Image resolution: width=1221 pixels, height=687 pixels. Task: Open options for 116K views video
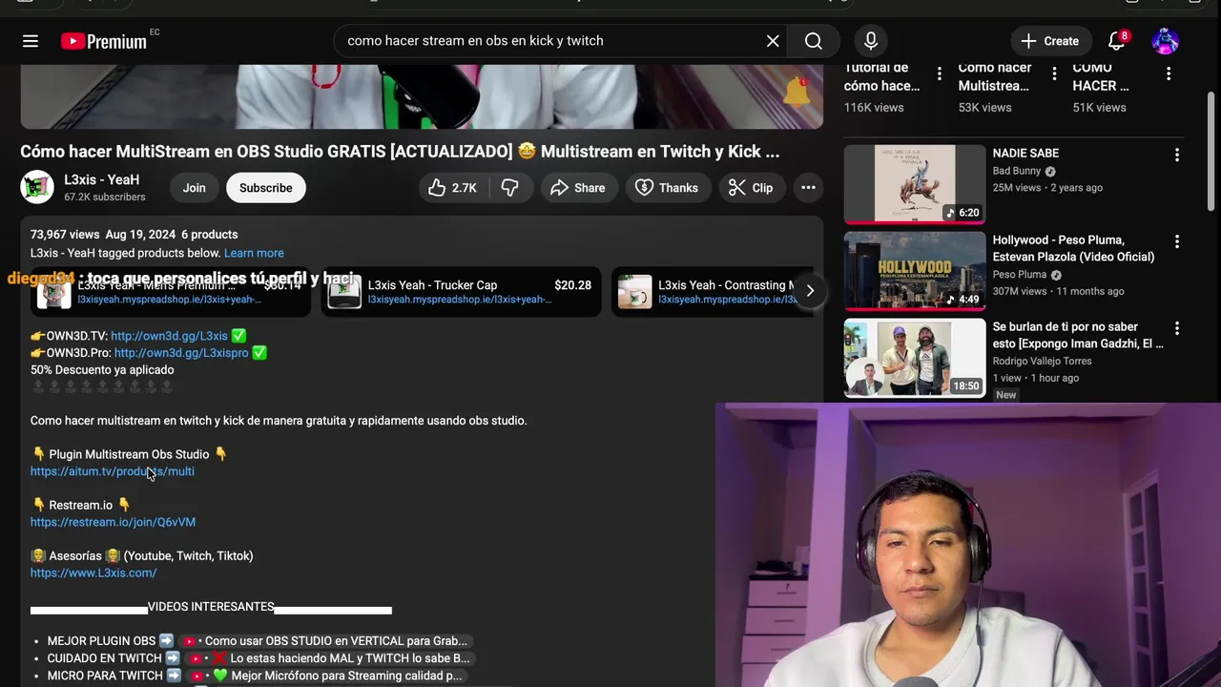click(x=940, y=73)
